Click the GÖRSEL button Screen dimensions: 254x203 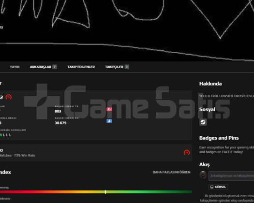coord(218,187)
